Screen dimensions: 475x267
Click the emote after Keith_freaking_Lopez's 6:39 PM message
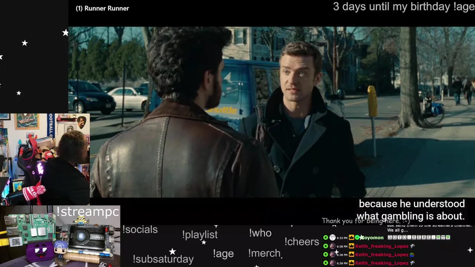point(412,263)
